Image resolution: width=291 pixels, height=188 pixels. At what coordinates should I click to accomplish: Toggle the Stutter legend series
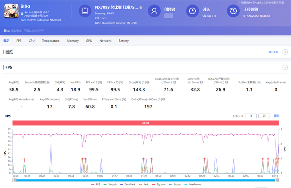pos(175,184)
